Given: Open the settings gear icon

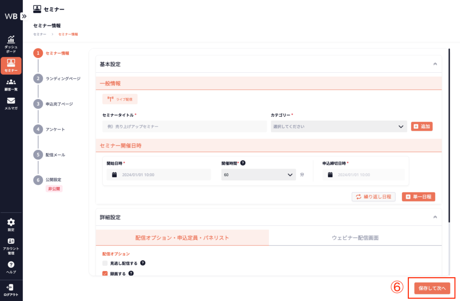Looking at the screenshot, I should [x=11, y=222].
